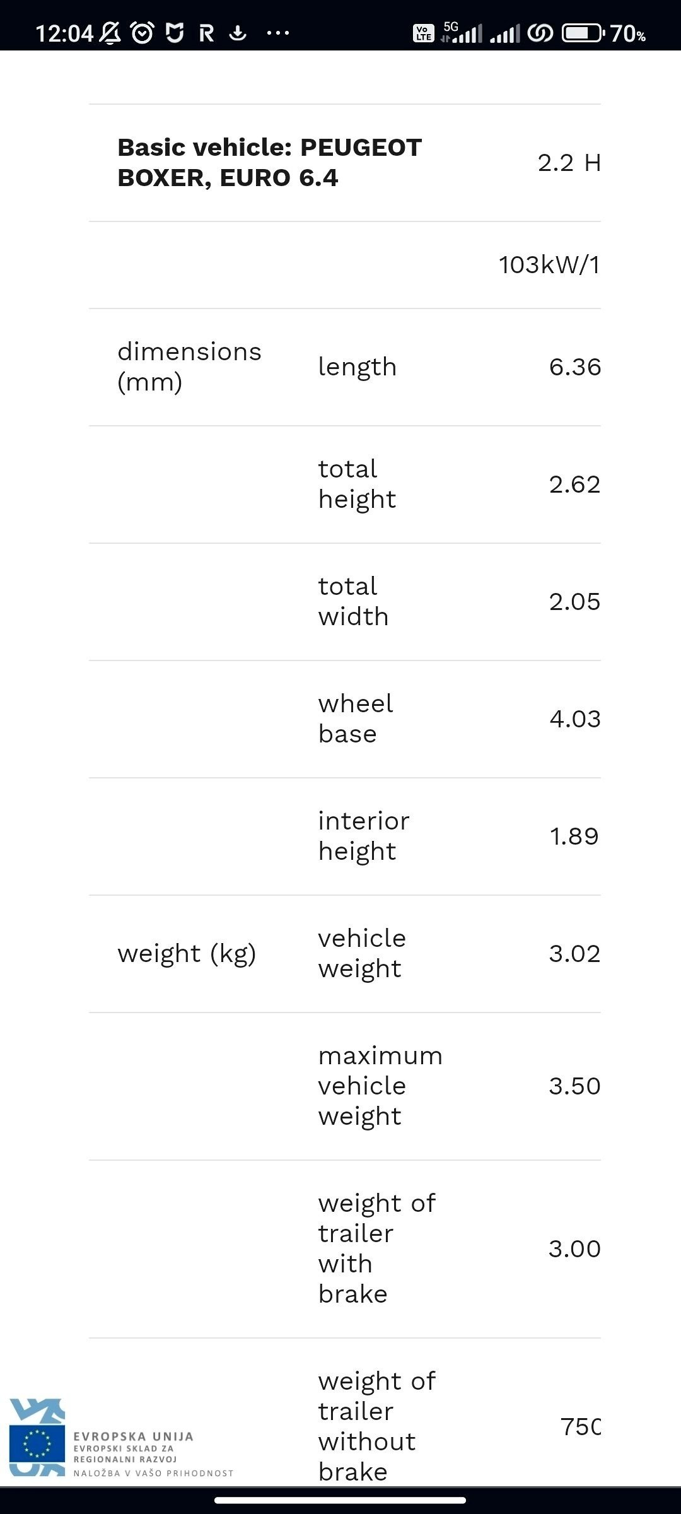
Task: Tap the alarm clock status icon
Action: pos(143,33)
